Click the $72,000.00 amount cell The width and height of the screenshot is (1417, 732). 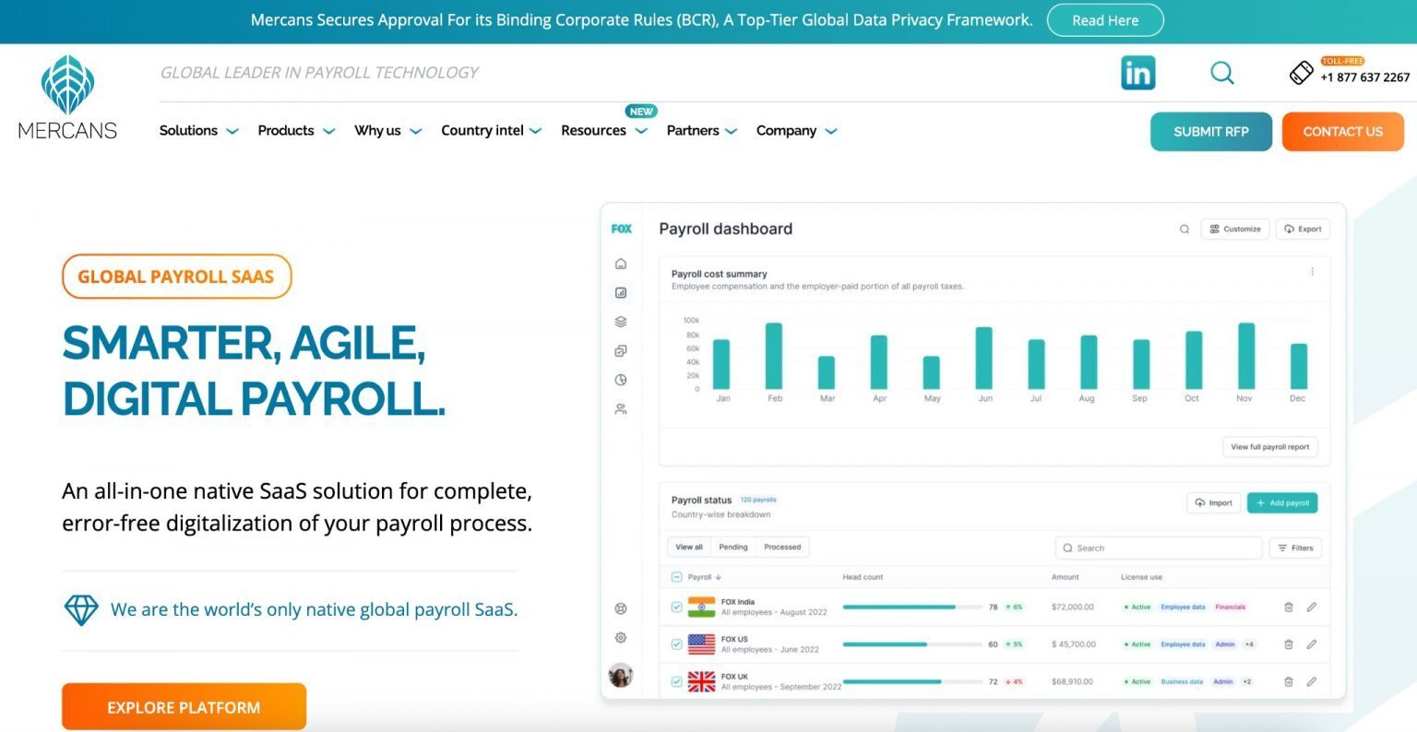coord(1073,607)
